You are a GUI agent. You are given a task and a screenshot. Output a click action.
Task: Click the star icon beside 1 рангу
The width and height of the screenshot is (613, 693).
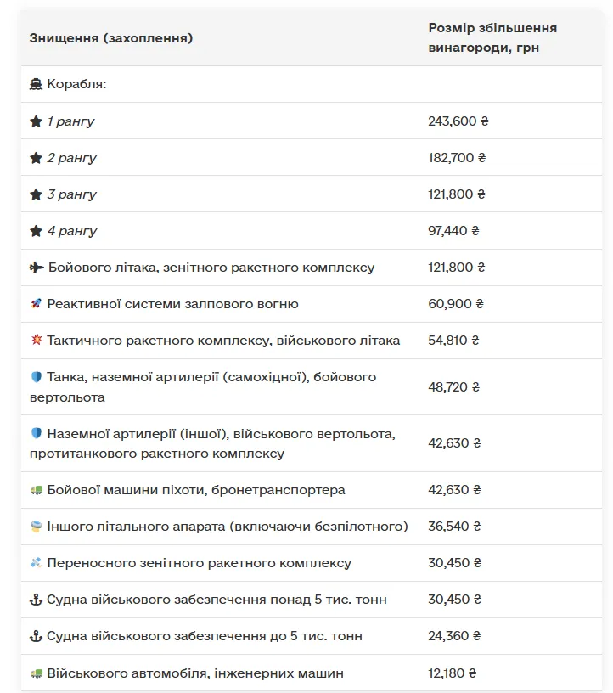(x=36, y=121)
